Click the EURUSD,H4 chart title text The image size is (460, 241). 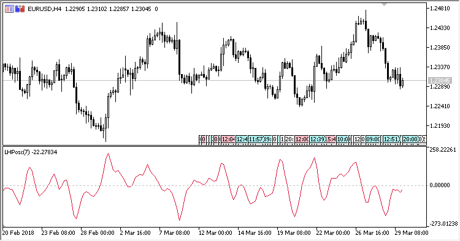pos(44,9)
